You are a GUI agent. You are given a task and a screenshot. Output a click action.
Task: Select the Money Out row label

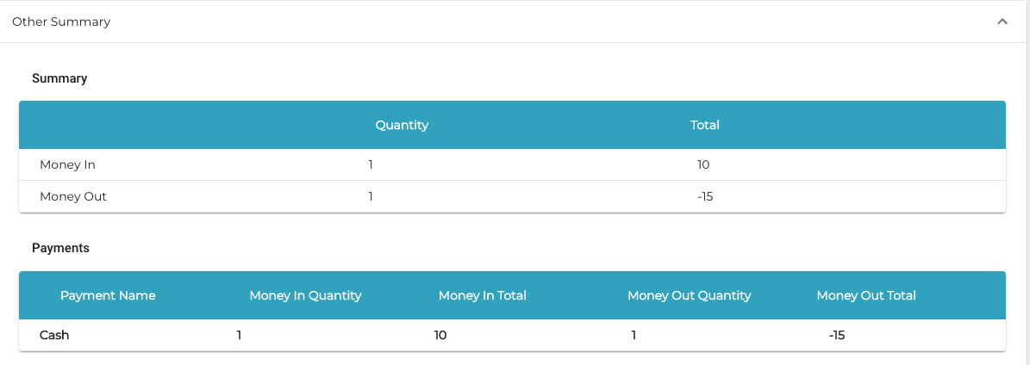click(x=73, y=196)
